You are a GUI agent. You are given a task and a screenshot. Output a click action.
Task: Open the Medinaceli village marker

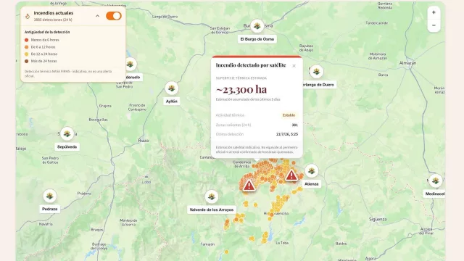point(435,181)
